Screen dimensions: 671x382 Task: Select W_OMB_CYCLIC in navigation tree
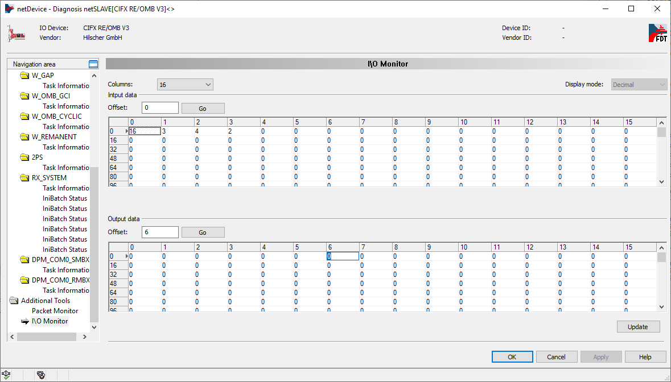pyautogui.click(x=56, y=117)
